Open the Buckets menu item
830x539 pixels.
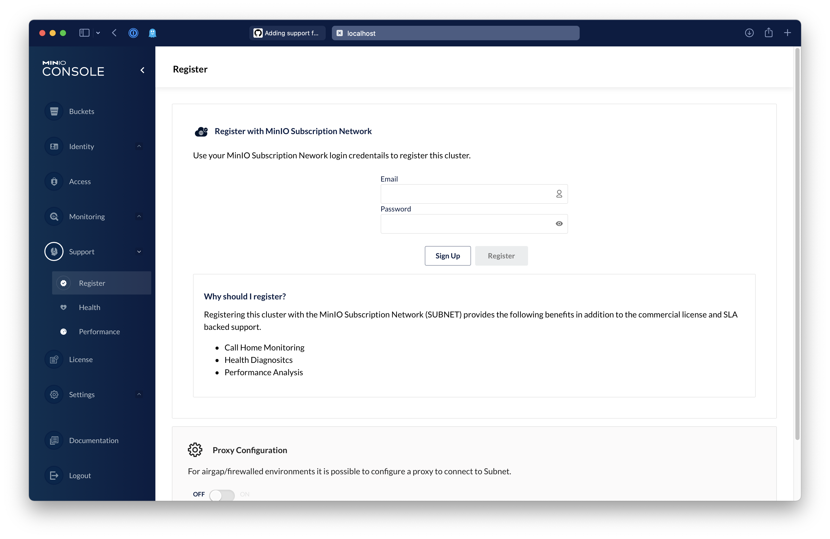coord(92,111)
